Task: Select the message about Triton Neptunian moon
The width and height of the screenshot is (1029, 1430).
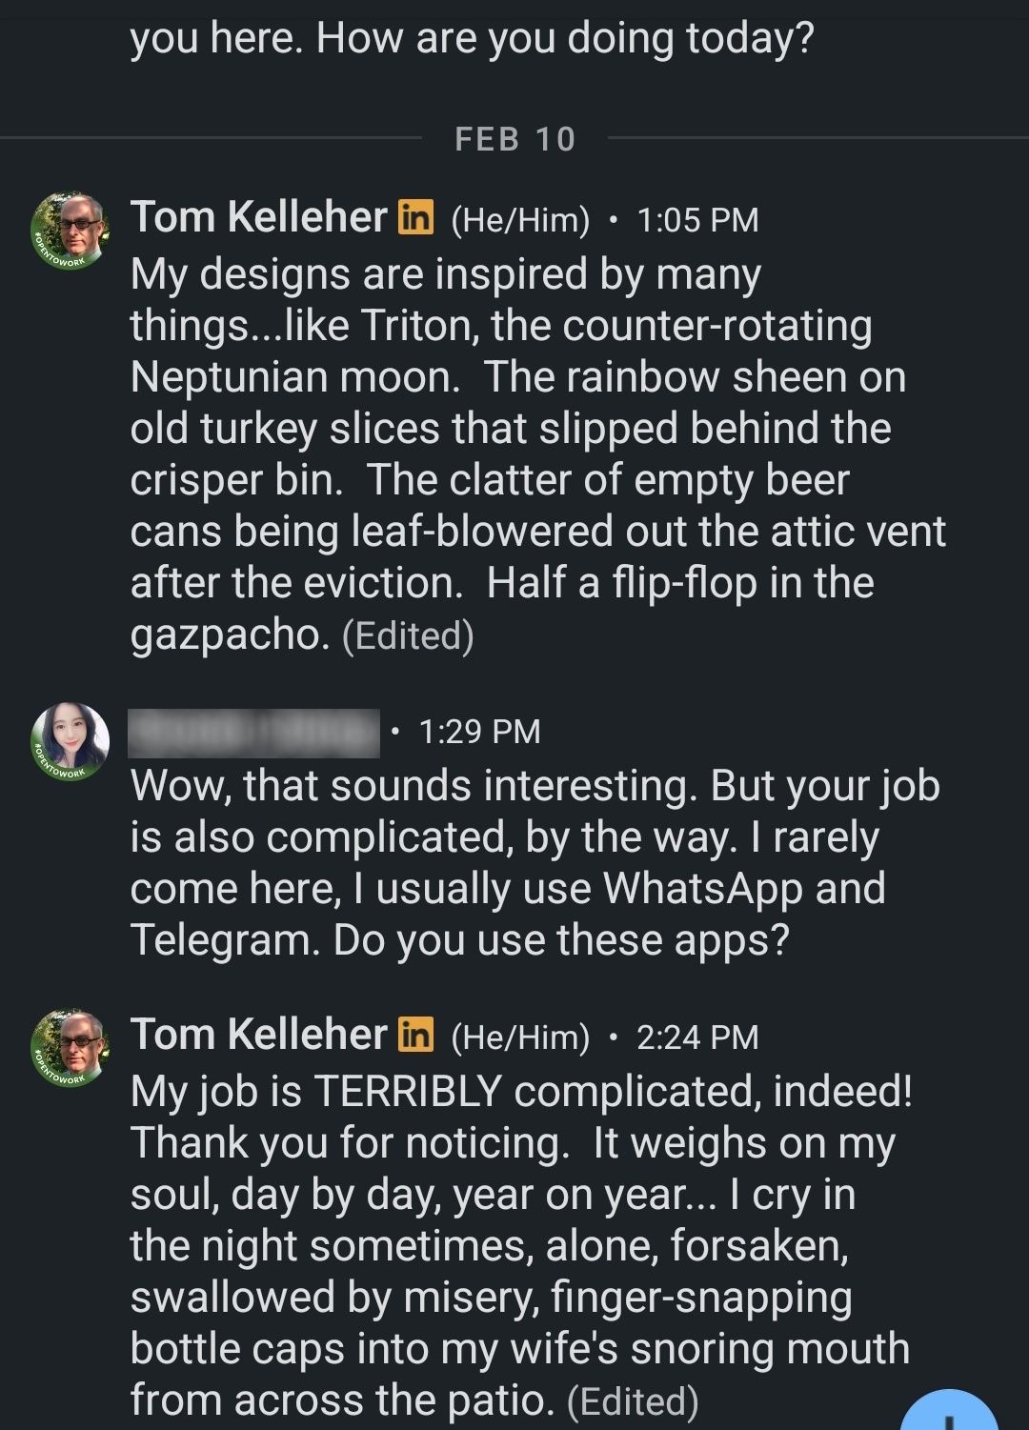Action: [x=538, y=454]
